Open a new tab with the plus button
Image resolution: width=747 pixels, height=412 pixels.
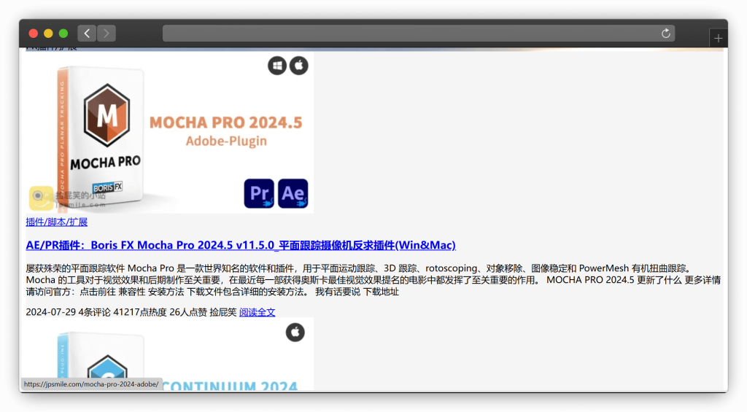pyautogui.click(x=719, y=39)
